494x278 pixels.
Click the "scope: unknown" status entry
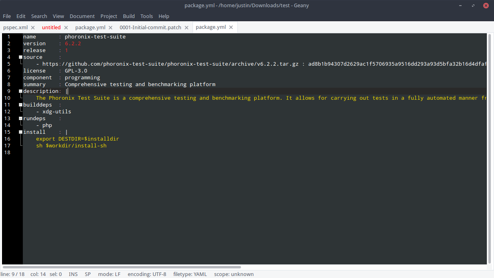(x=234, y=274)
